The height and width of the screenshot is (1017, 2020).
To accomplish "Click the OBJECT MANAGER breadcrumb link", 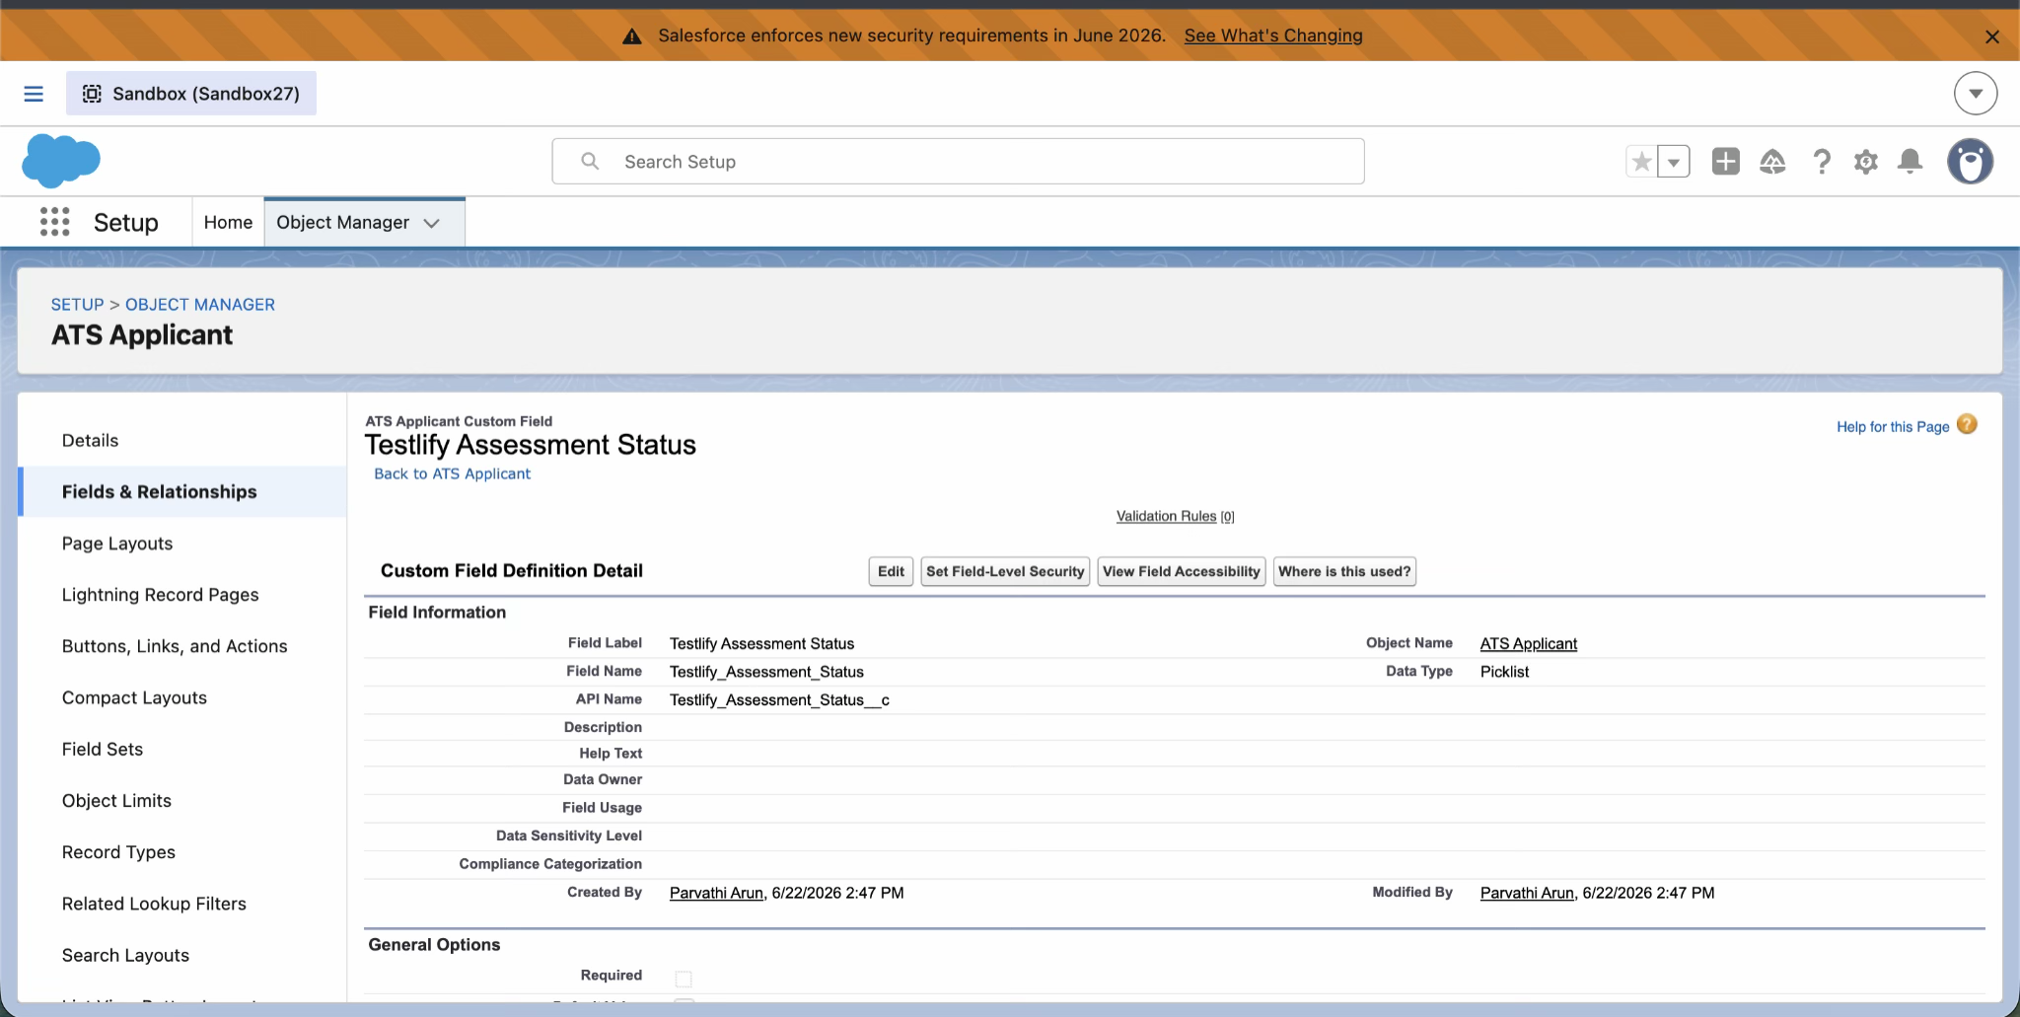I will tap(200, 305).
